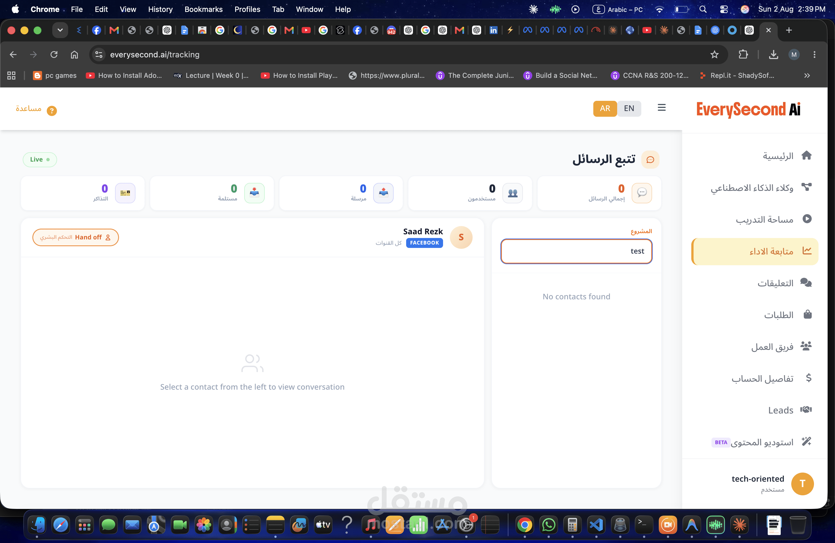The height and width of the screenshot is (543, 835).
Task: Open the CCNA R&S 200-12 bookmark
Action: [x=650, y=76]
